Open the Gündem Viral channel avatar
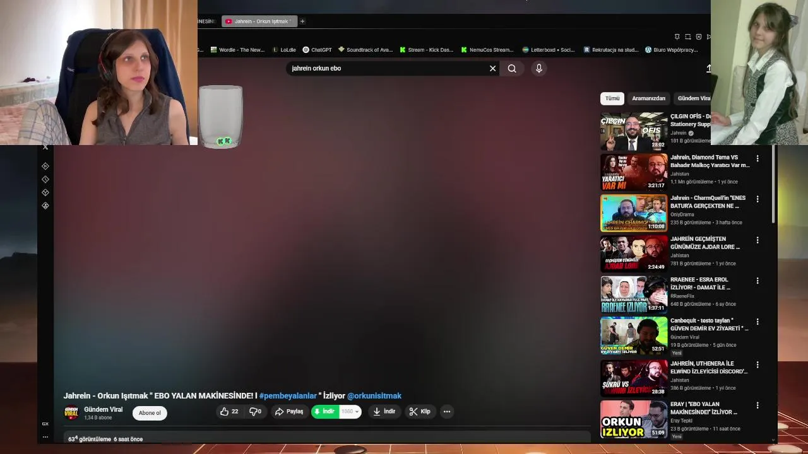The height and width of the screenshot is (454, 808). pos(71,413)
